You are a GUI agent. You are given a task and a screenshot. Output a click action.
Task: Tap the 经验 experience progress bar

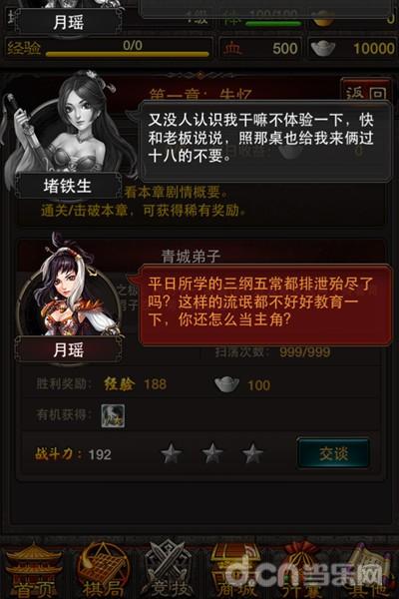[127, 49]
